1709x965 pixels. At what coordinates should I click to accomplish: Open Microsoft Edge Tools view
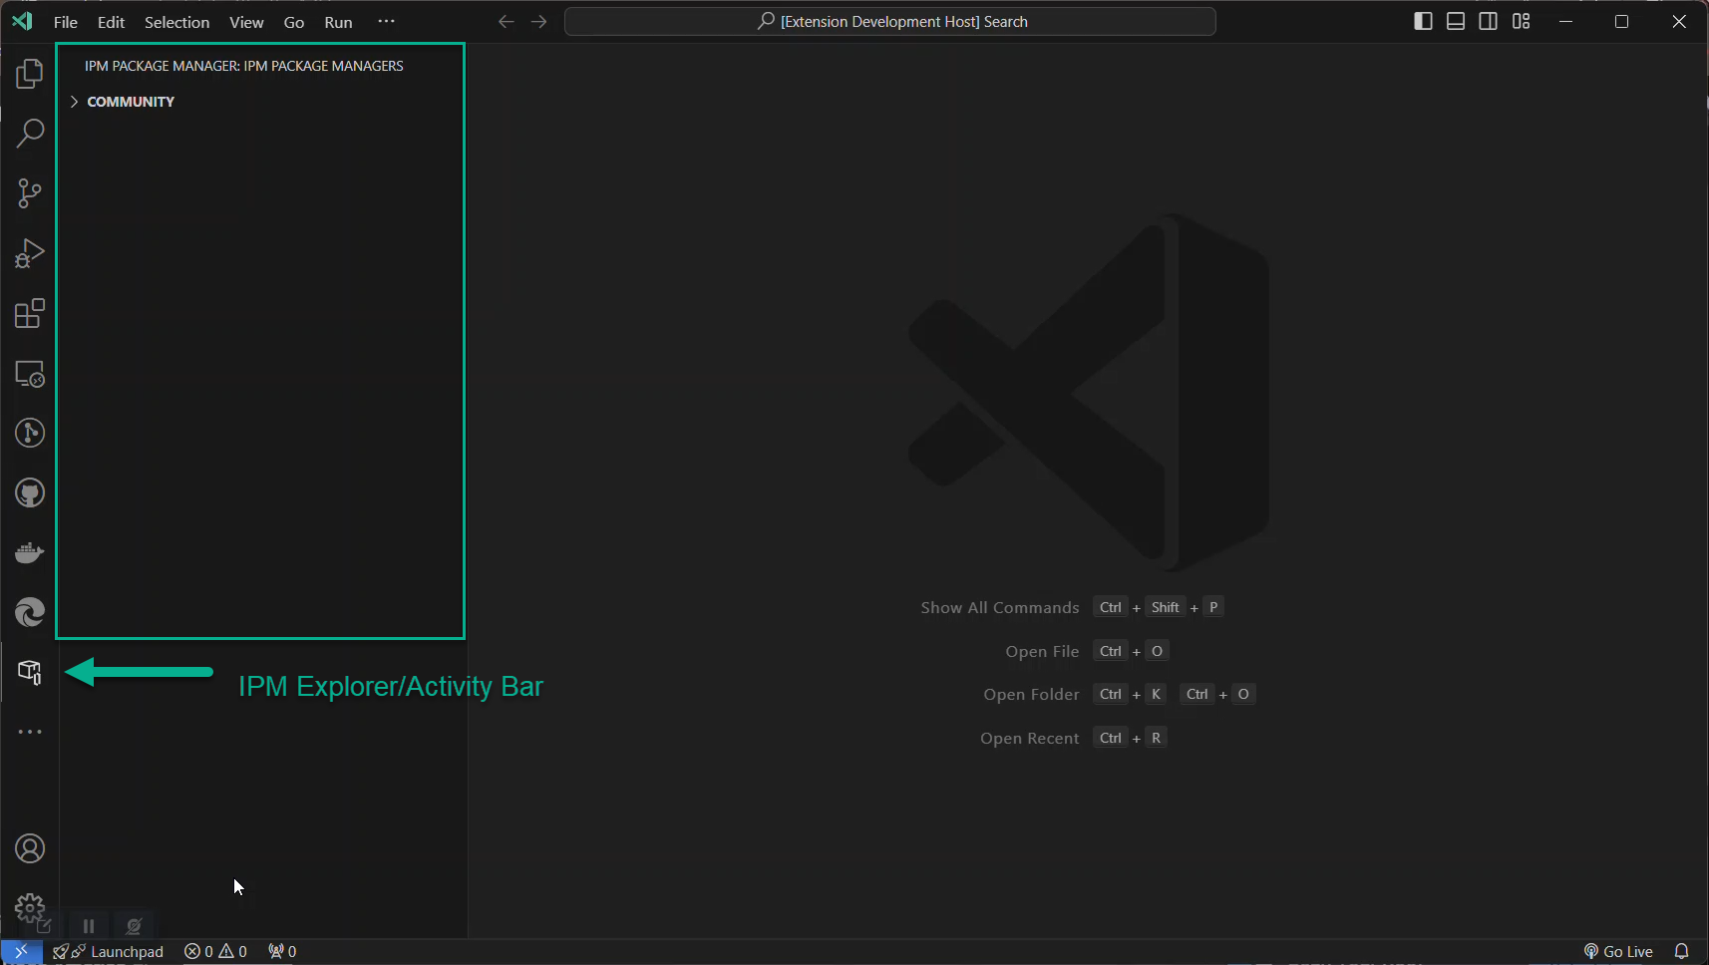click(x=30, y=612)
